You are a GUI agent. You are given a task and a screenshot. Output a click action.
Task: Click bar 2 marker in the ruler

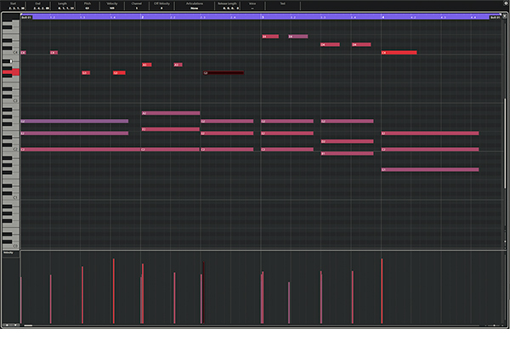point(143,17)
